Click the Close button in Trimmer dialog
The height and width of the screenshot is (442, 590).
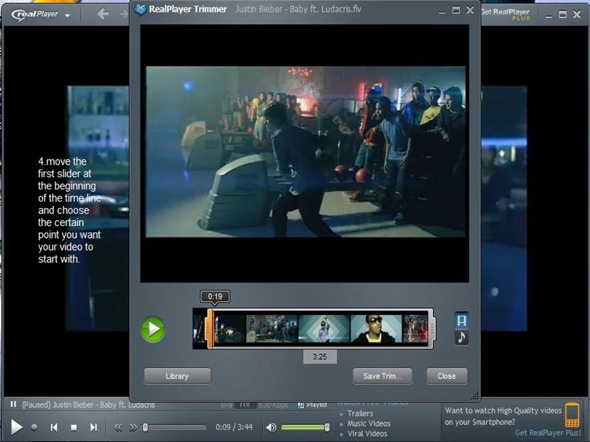point(447,376)
